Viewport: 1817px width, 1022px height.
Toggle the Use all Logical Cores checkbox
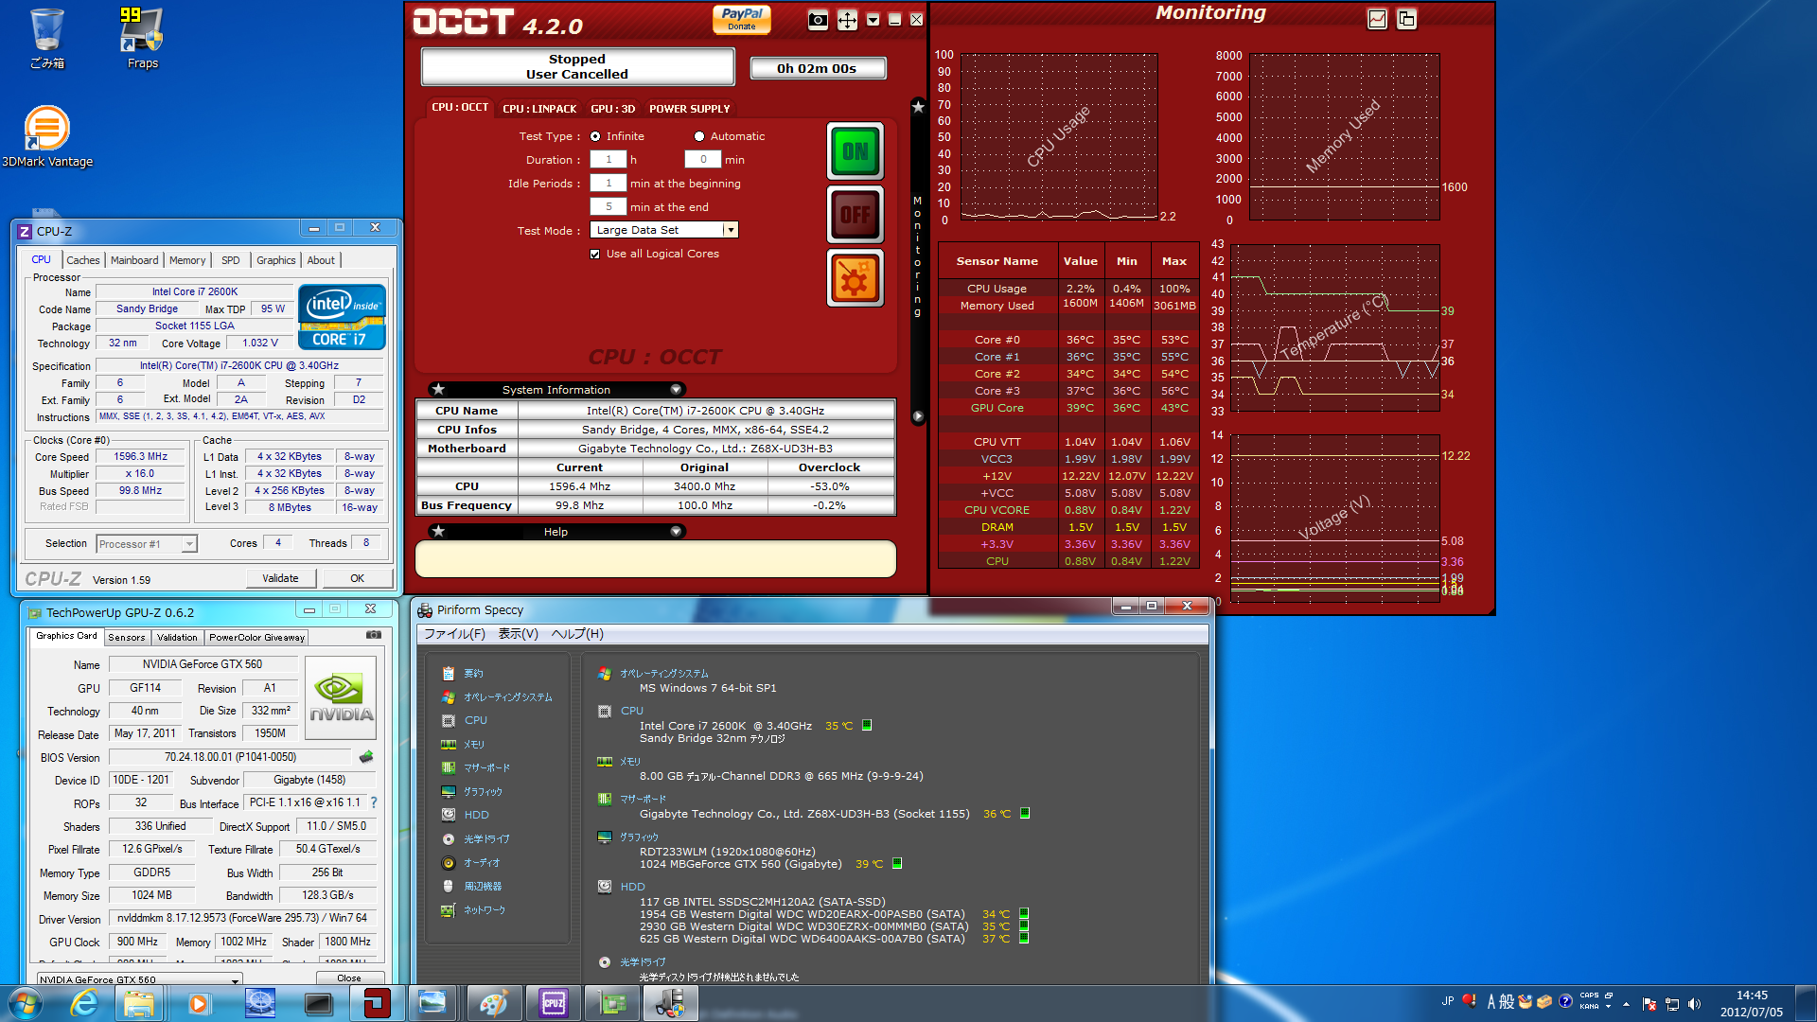[595, 254]
